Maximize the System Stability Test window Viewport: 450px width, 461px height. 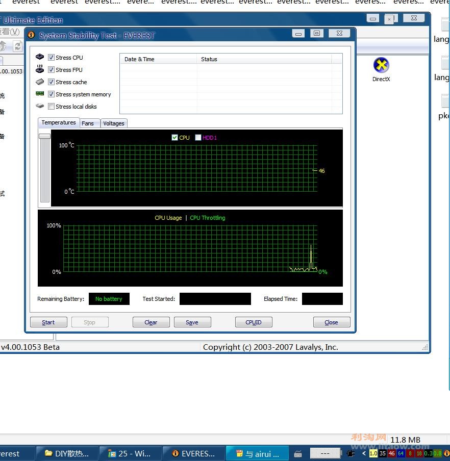317,33
